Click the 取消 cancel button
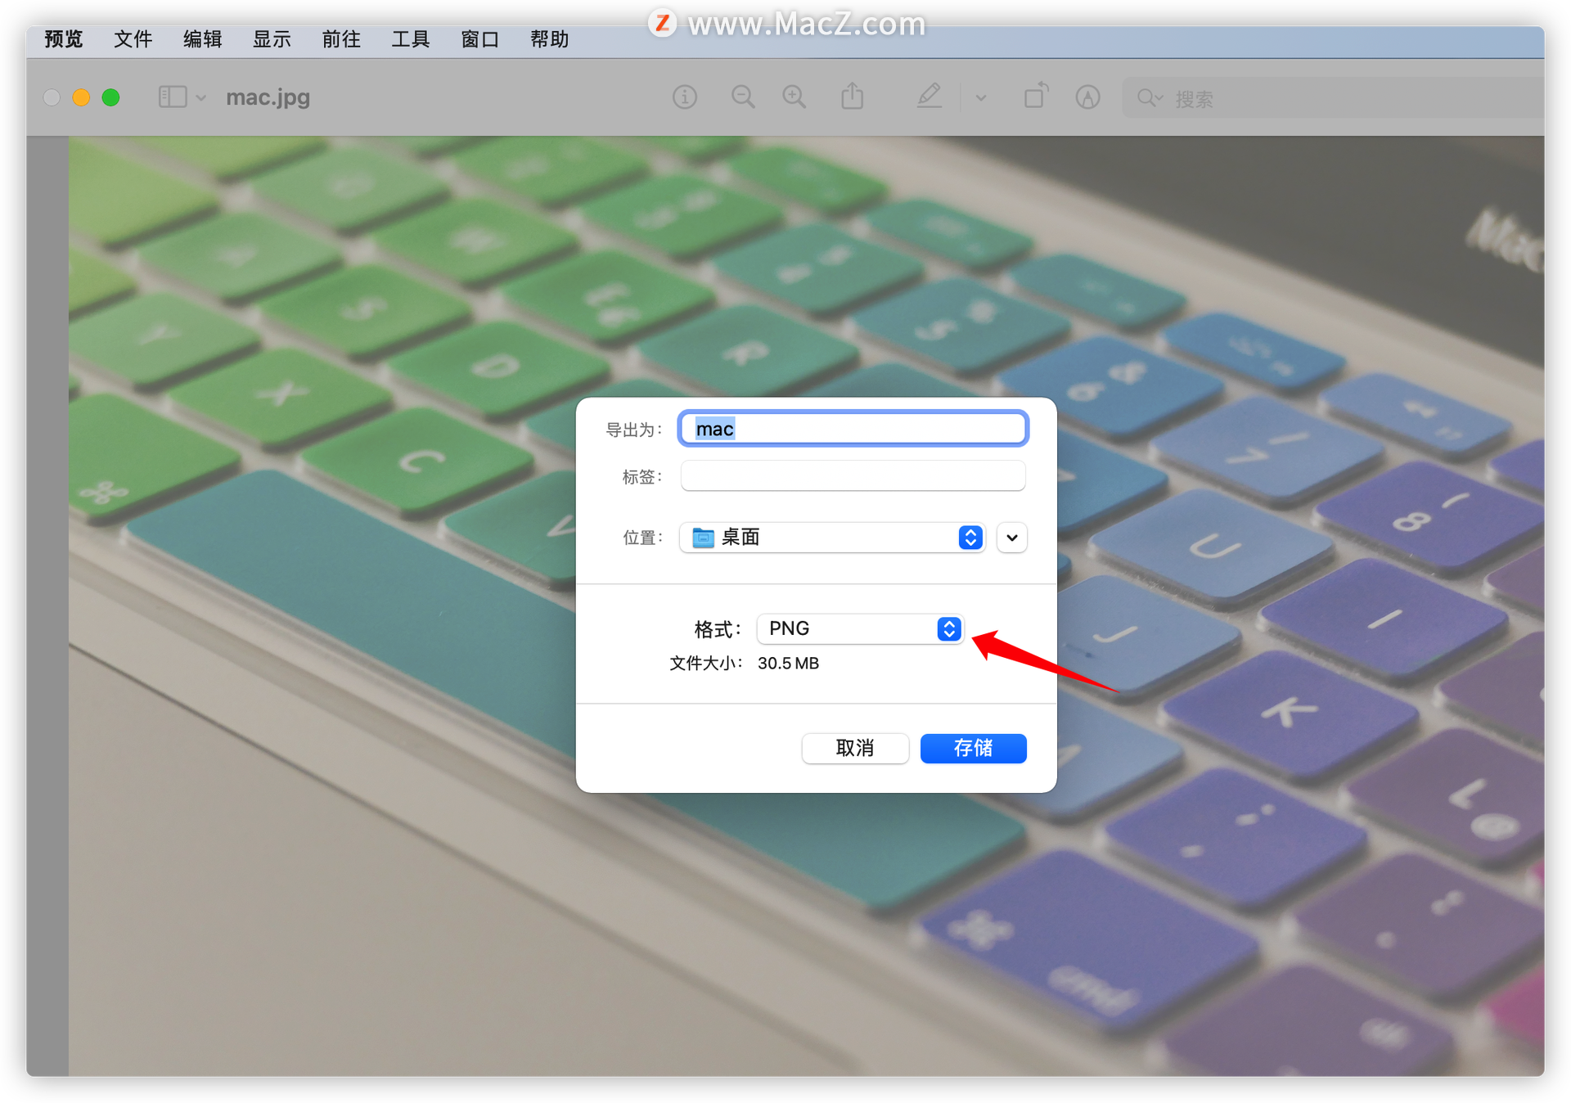The height and width of the screenshot is (1103, 1571). (x=855, y=748)
